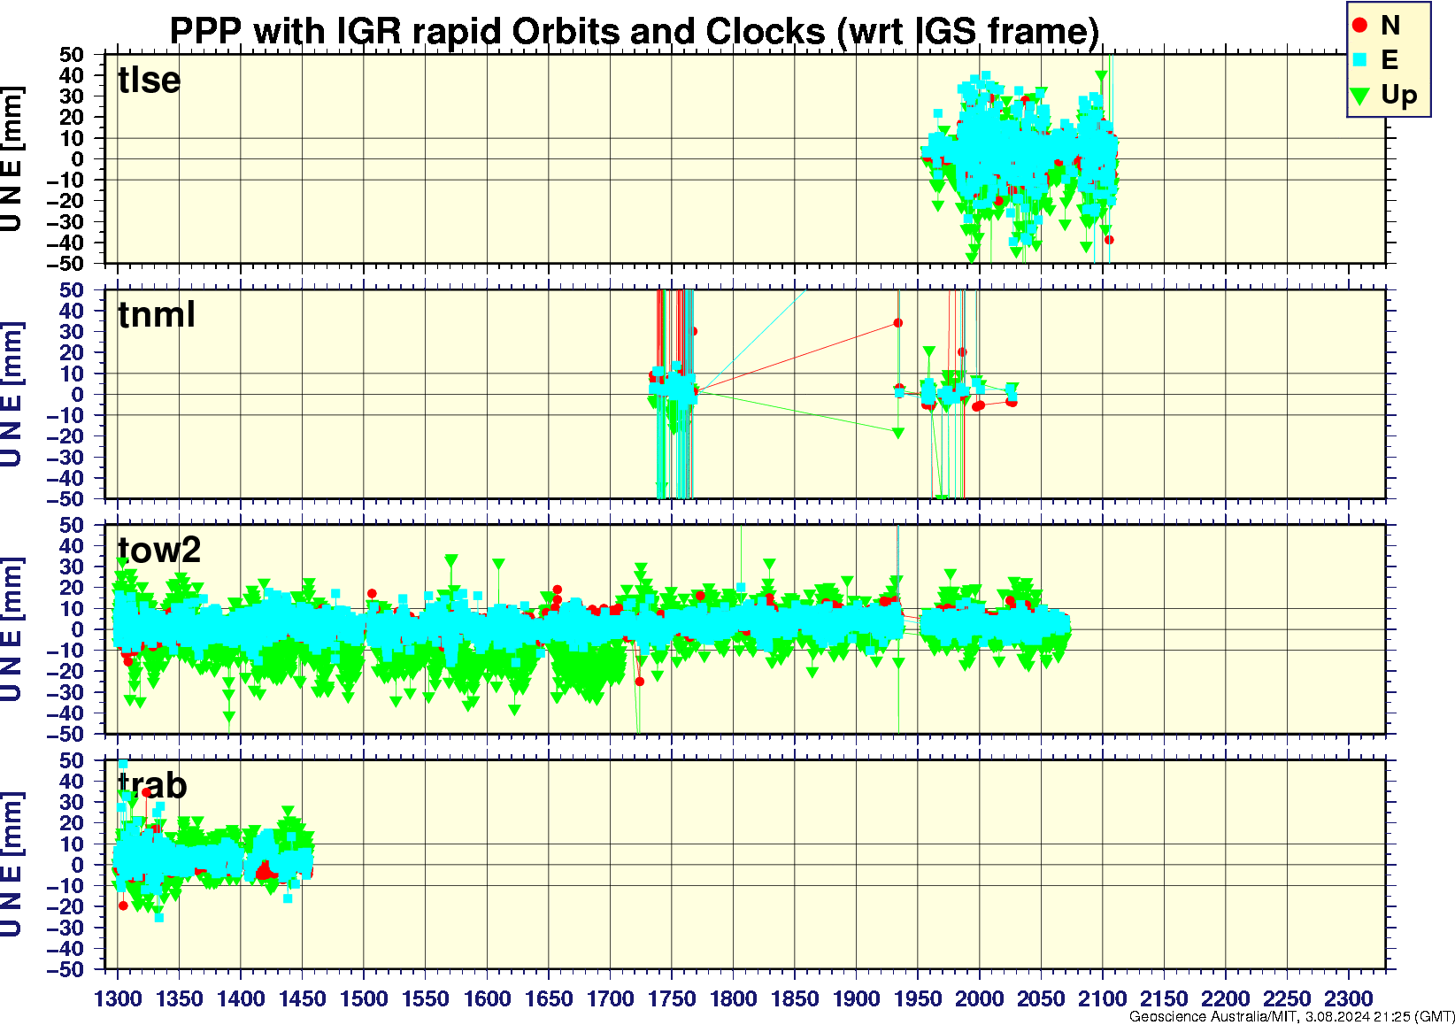Click the green Up triangle marker in legend

pos(1360,95)
